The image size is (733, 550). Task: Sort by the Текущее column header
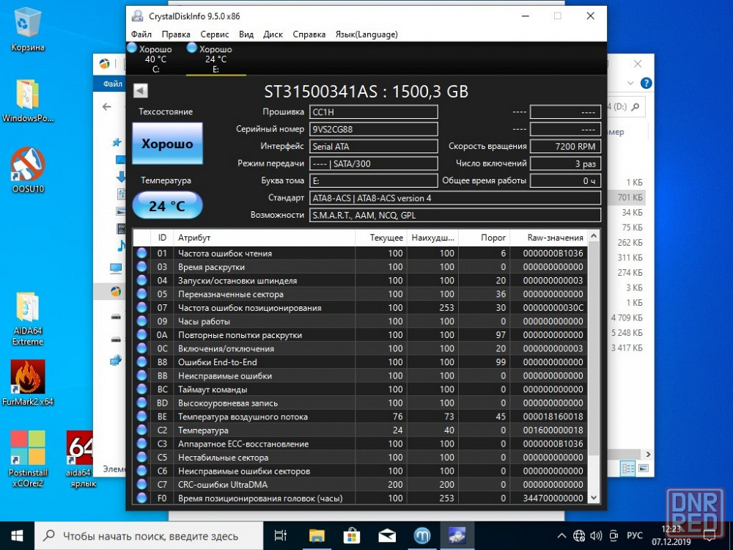(381, 238)
